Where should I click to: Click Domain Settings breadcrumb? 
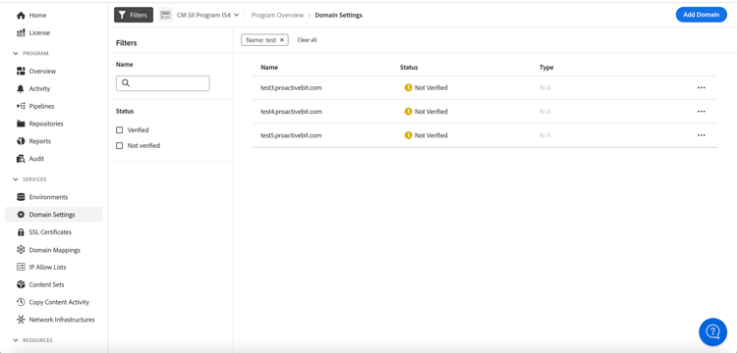click(x=338, y=15)
